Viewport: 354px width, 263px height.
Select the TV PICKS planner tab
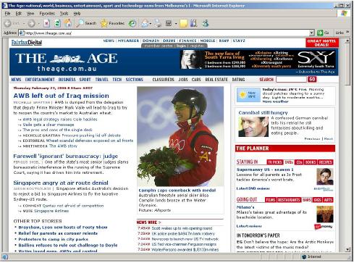coord(275,162)
